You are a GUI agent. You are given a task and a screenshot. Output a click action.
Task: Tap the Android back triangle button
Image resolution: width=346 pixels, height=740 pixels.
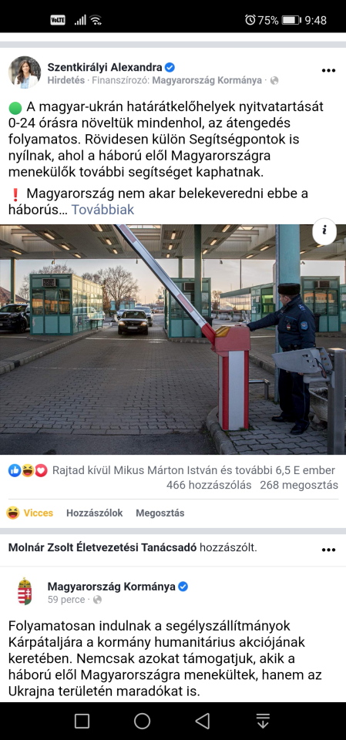[203, 721]
